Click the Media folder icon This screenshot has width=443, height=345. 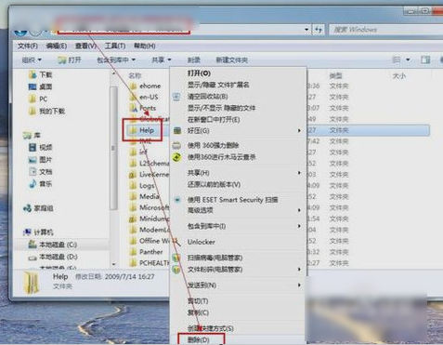pyautogui.click(x=133, y=196)
